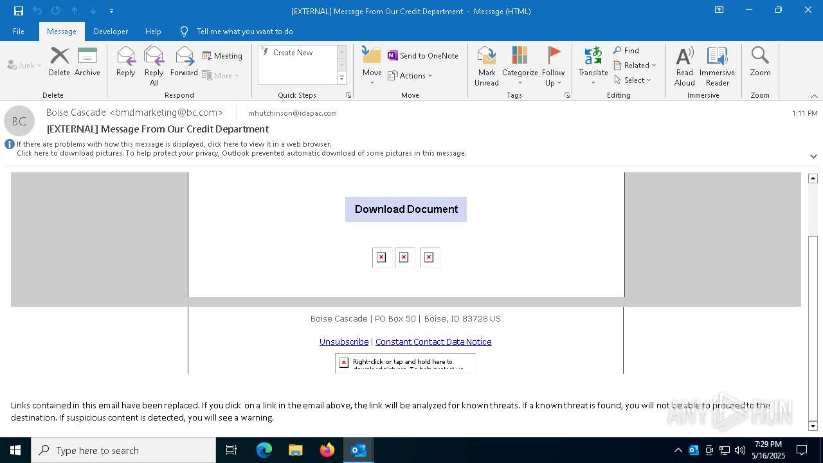Image resolution: width=823 pixels, height=463 pixels.
Task: Open the Move folder dropdown
Action: [x=372, y=66]
